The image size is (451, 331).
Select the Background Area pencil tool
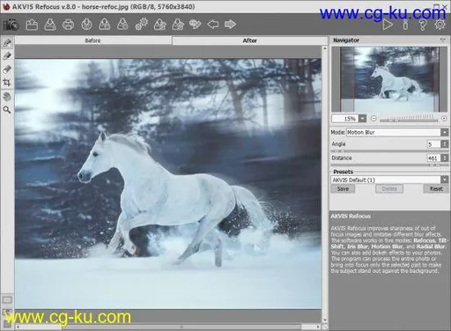[7, 56]
